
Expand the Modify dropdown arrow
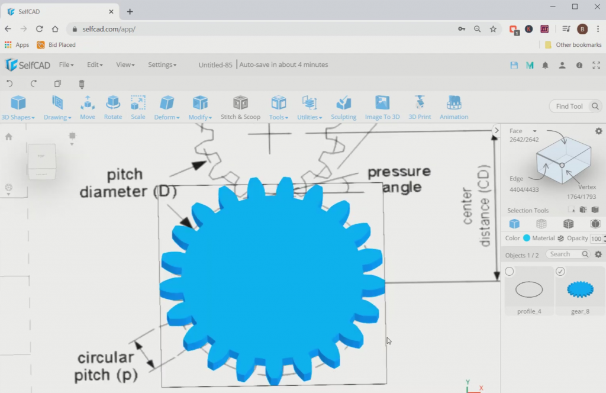[210, 117]
